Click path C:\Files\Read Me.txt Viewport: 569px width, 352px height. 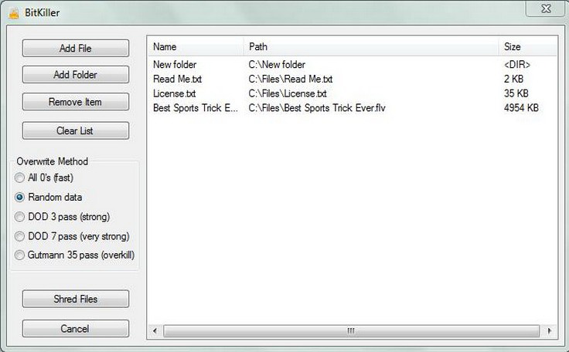pyautogui.click(x=291, y=79)
